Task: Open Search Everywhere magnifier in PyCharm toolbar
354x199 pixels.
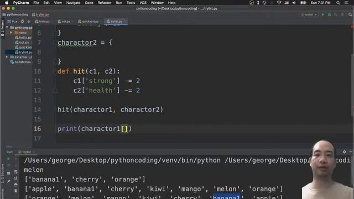Action: pos(350,15)
